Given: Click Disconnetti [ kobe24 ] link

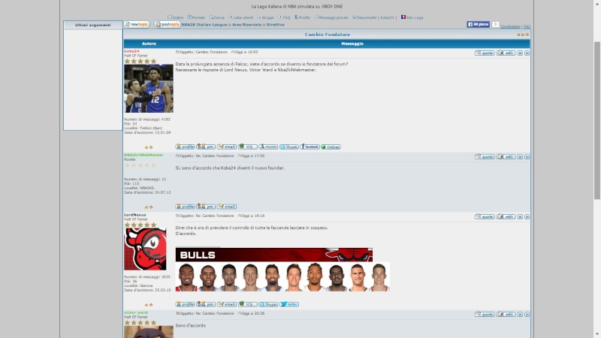Looking at the screenshot, I should click(x=374, y=17).
